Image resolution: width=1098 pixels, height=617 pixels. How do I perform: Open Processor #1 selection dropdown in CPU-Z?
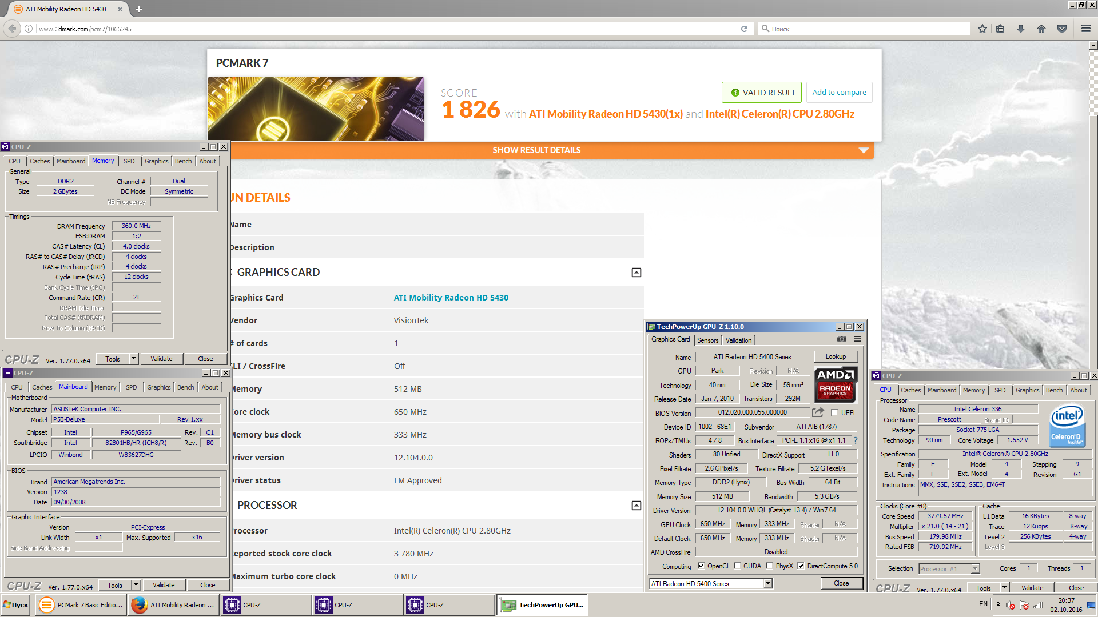976,568
